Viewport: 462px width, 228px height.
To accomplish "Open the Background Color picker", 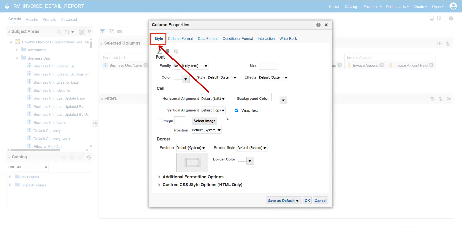I will pyautogui.click(x=284, y=99).
